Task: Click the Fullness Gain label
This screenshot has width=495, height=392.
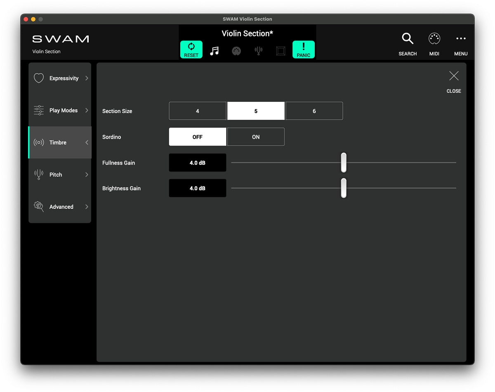Action: (119, 163)
